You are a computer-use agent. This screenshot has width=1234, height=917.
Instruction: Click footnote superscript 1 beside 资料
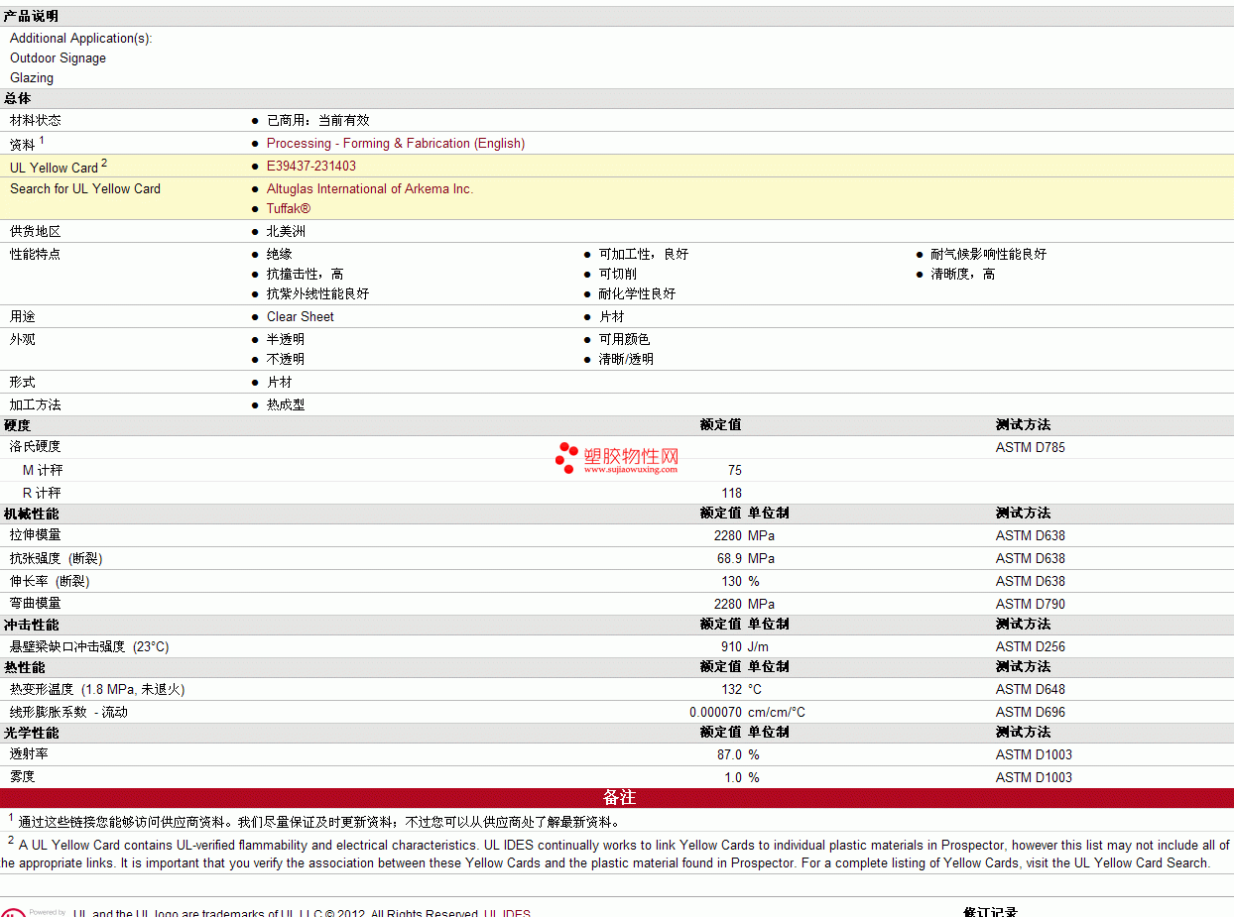click(42, 140)
